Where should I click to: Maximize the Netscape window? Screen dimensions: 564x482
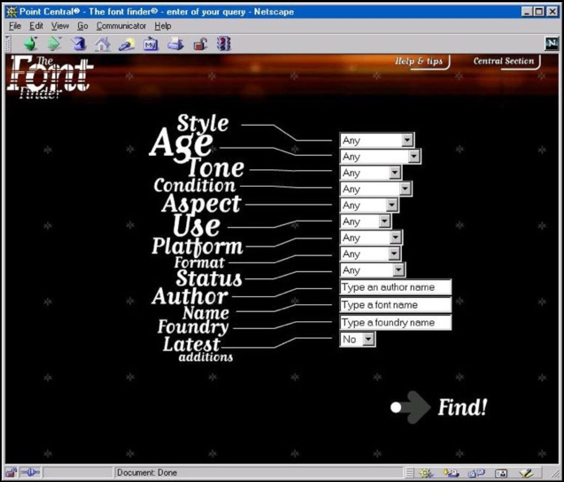point(539,11)
